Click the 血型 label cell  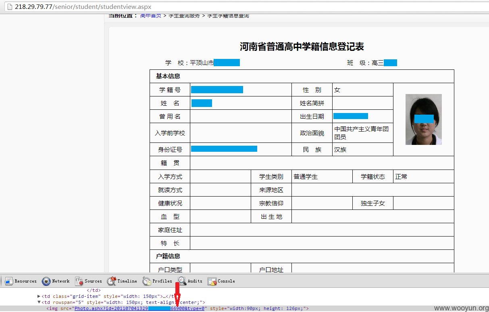tap(170, 216)
